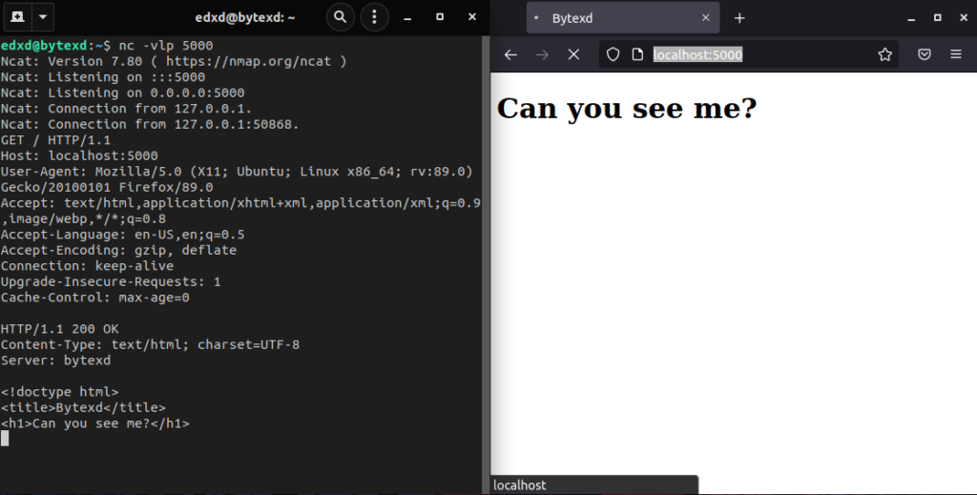Open a new Firefox tab

(739, 18)
